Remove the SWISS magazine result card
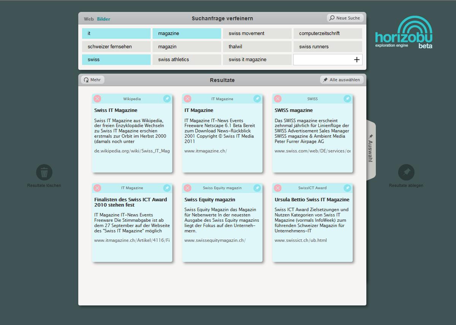The height and width of the screenshot is (325, 456). tap(278, 99)
